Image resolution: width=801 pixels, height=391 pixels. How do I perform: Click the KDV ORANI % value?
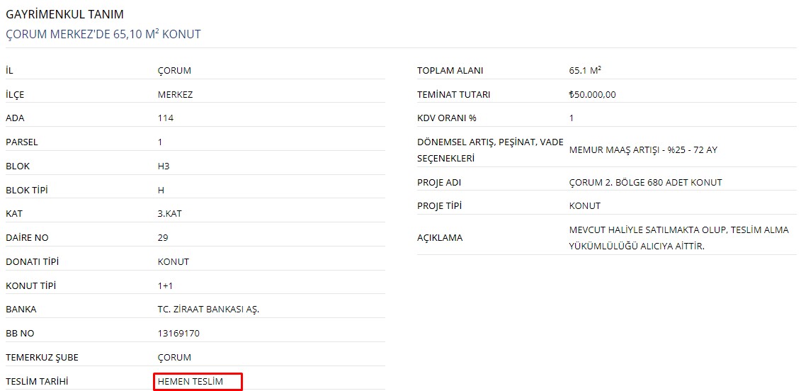point(571,118)
